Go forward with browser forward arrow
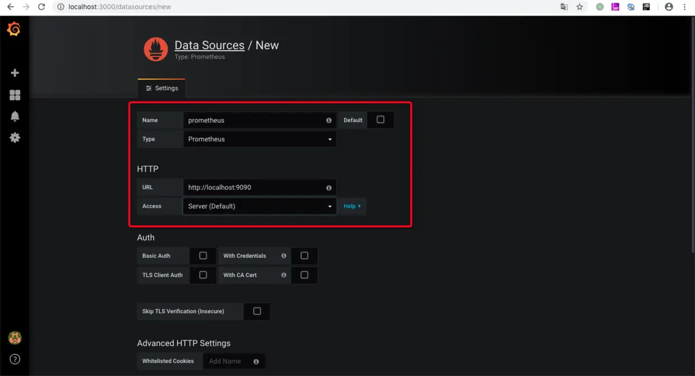The height and width of the screenshot is (376, 695). 26,7
